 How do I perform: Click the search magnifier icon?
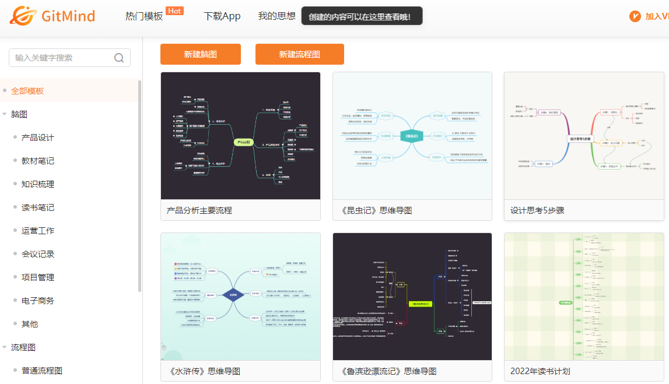pyautogui.click(x=119, y=58)
